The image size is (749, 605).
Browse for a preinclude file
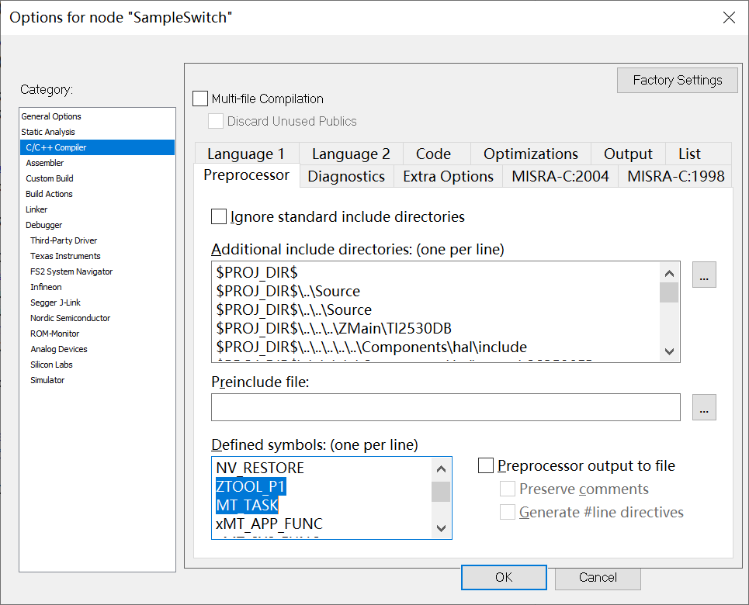[x=704, y=407]
